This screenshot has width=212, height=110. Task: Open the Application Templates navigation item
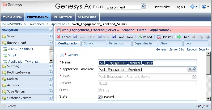[x=24, y=61]
